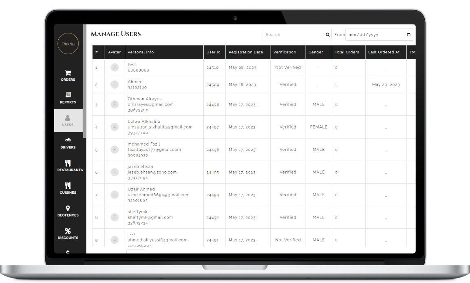The height and width of the screenshot is (283, 470).
Task: Click the search magnifier icon
Action: pyautogui.click(x=327, y=35)
